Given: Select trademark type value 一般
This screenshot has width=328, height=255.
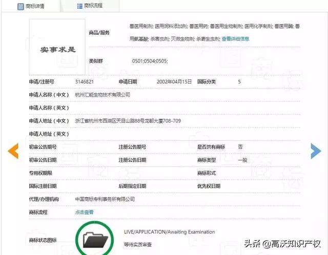Looking at the screenshot, I should click(x=242, y=160).
